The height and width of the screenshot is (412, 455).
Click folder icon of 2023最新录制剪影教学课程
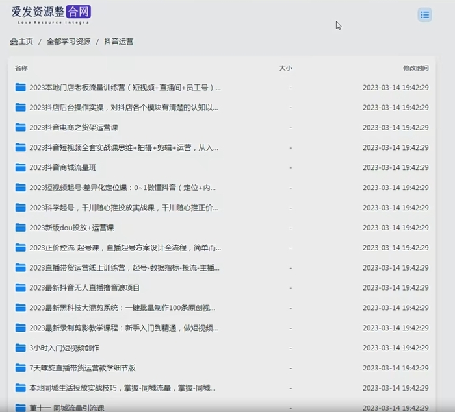pyautogui.click(x=20, y=328)
